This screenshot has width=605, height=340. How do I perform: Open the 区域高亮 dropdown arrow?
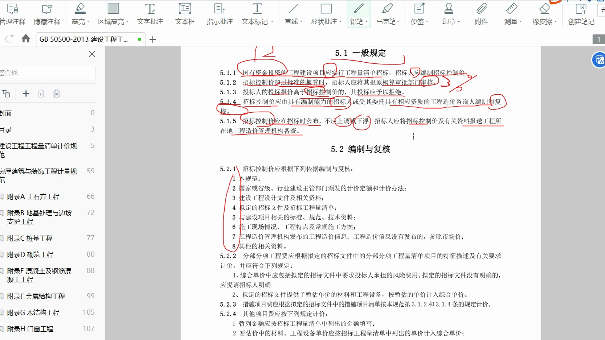point(127,22)
